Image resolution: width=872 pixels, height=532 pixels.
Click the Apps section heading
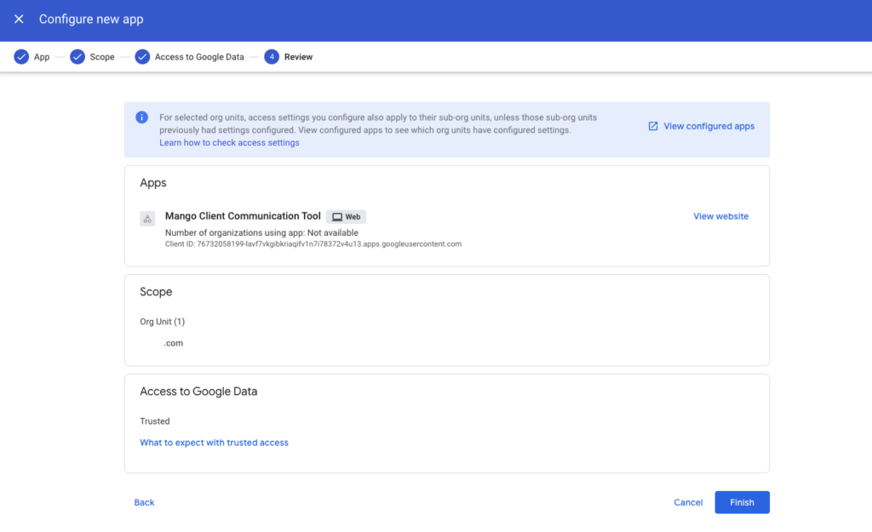click(153, 183)
